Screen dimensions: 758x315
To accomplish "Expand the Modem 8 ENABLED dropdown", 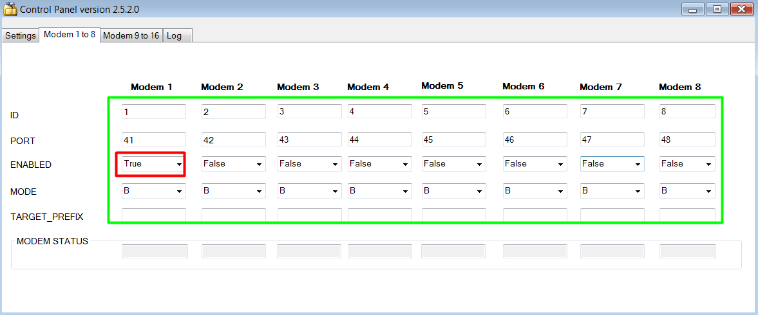I will click(x=687, y=164).
